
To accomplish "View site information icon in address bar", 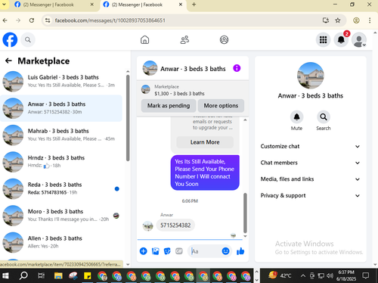I will click(48, 20).
